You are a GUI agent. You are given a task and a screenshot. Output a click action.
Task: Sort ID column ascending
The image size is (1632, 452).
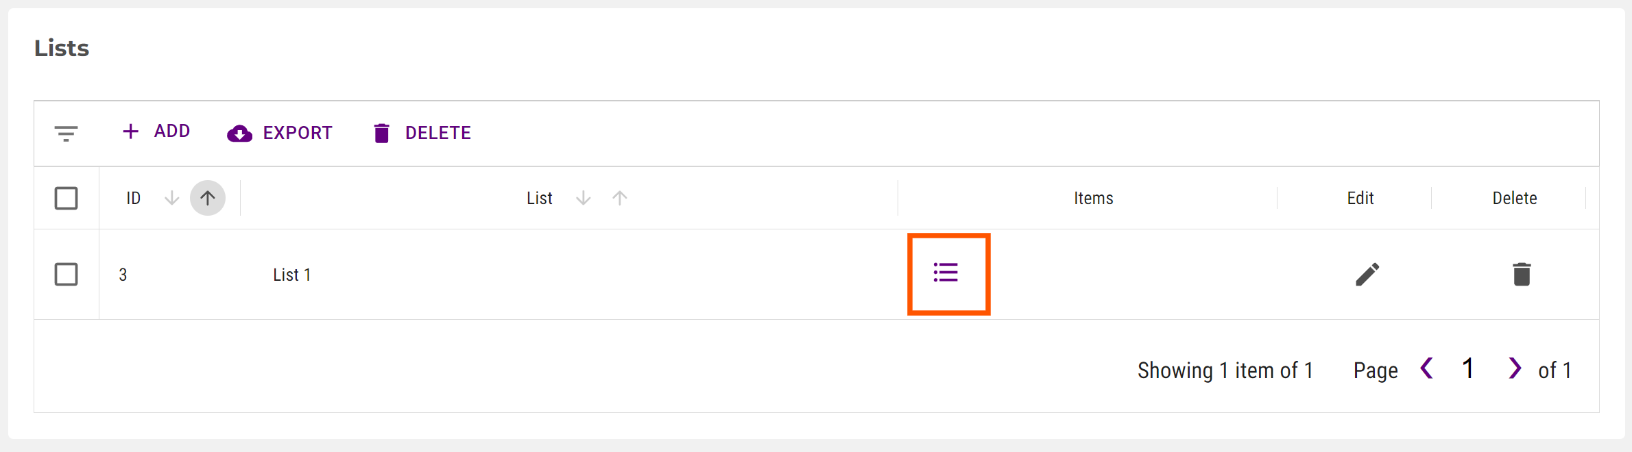(x=208, y=199)
